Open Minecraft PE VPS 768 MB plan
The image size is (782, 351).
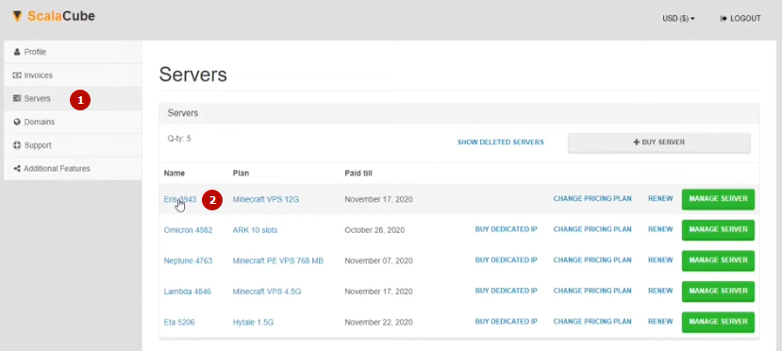[x=277, y=260]
